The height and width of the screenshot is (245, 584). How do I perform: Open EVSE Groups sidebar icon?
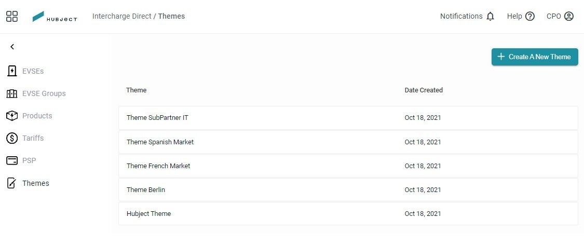12,93
